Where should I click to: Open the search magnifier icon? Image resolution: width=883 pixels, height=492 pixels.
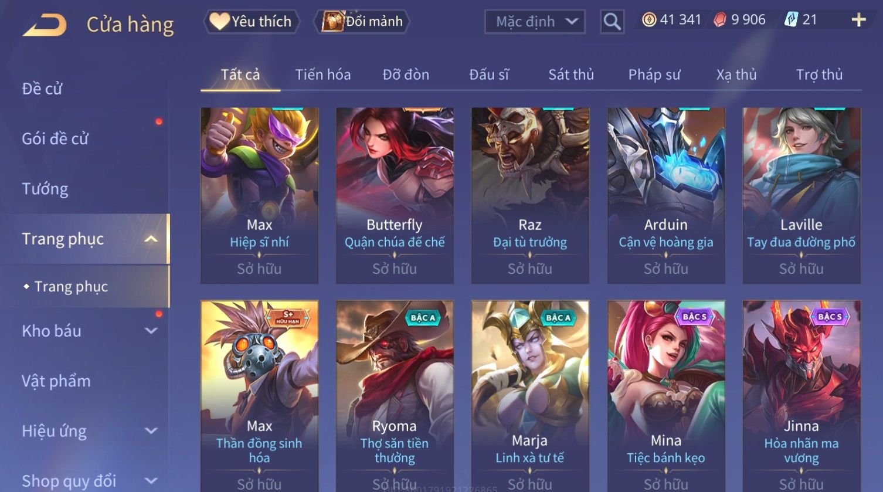coord(612,22)
